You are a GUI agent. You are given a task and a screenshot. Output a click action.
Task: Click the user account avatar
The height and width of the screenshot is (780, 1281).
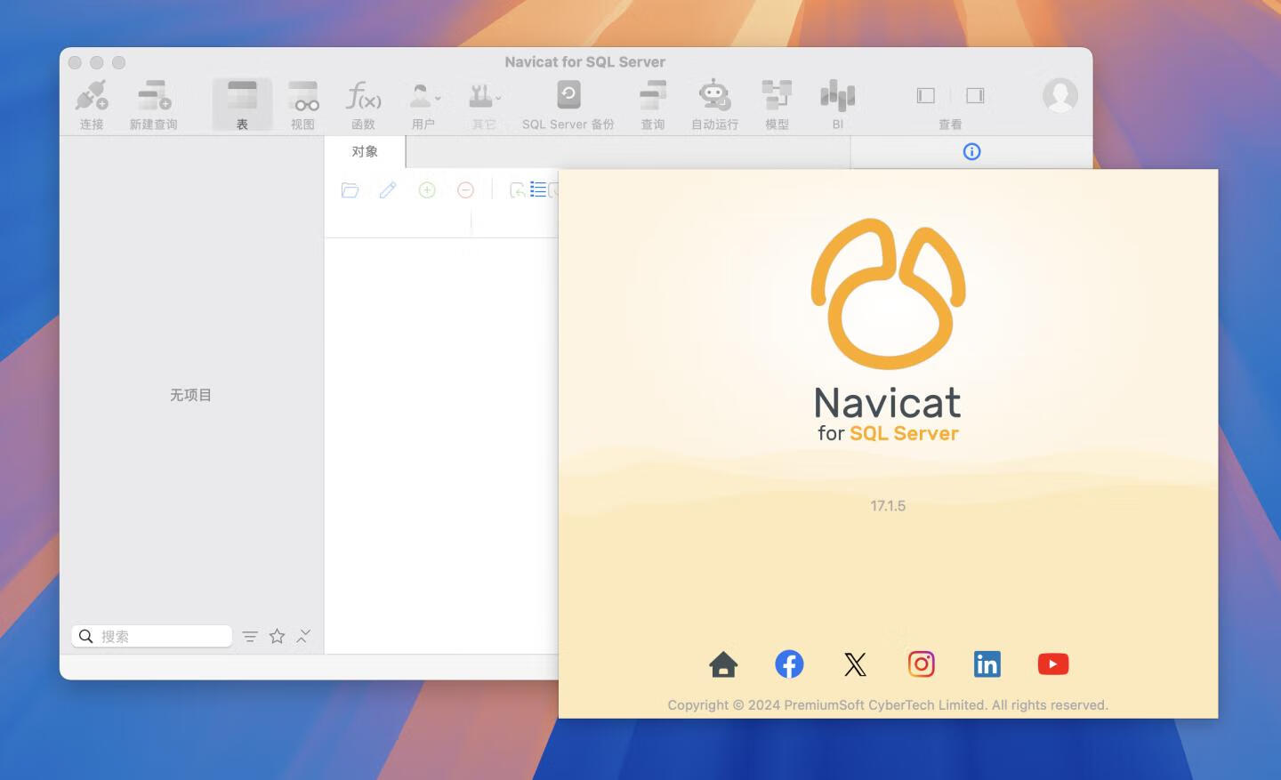[x=1059, y=95]
